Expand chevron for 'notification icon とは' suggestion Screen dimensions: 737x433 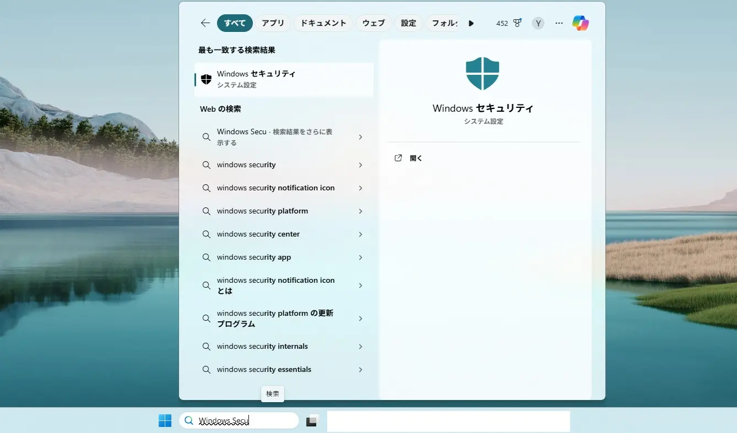point(361,286)
